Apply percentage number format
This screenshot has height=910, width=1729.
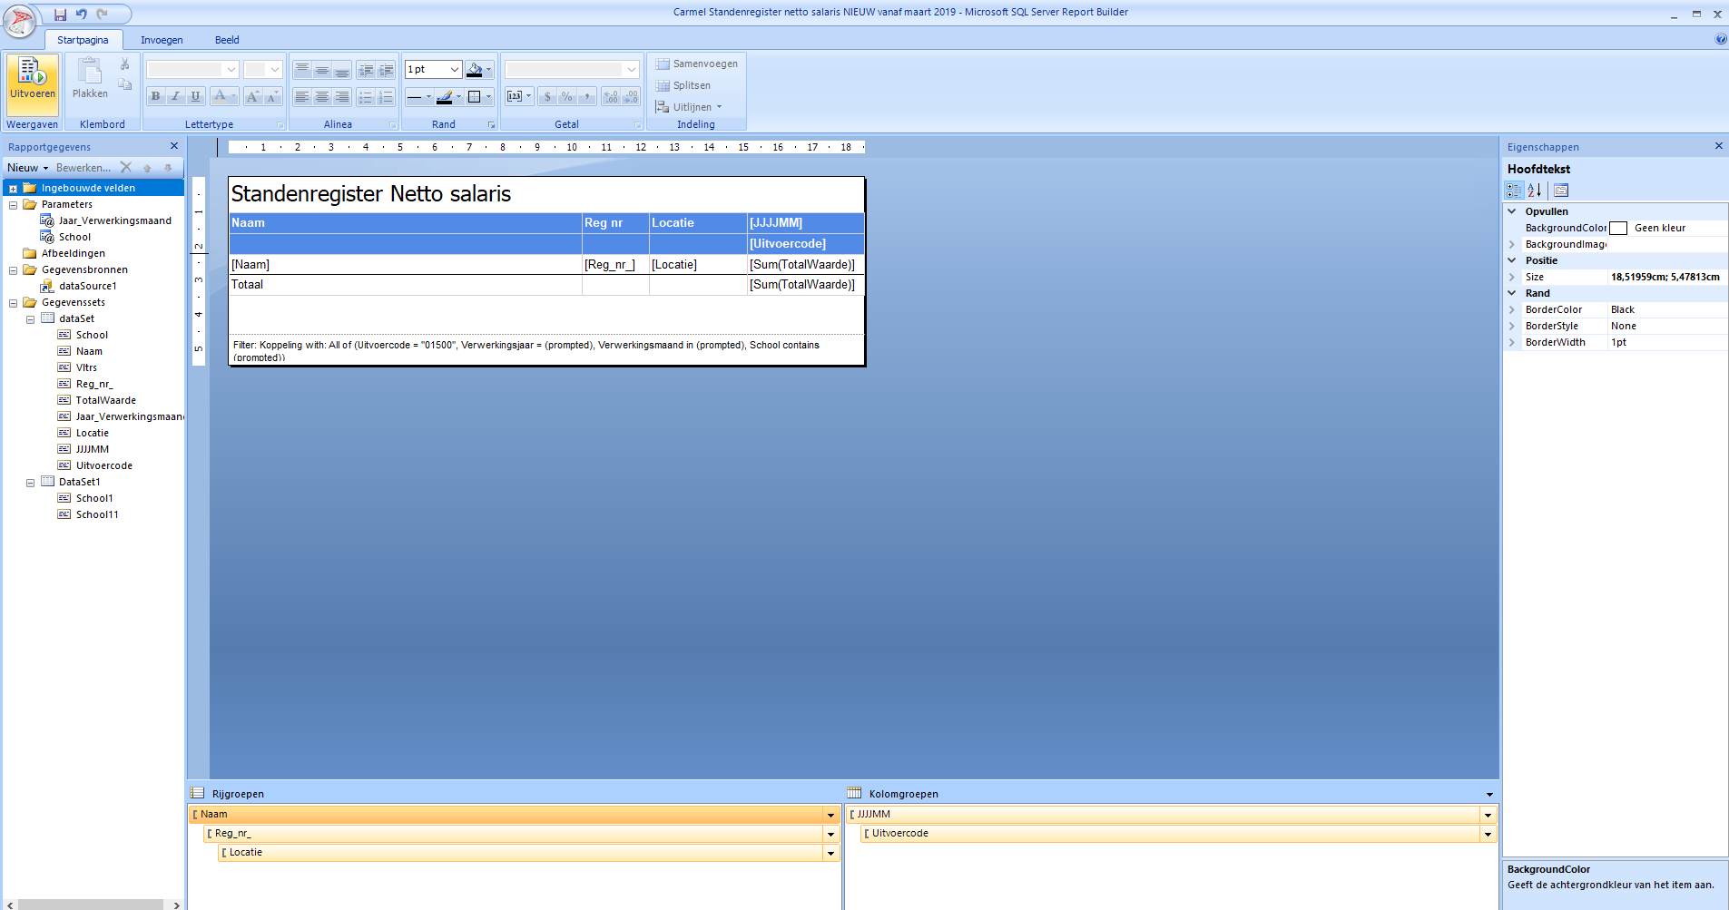pyautogui.click(x=567, y=96)
